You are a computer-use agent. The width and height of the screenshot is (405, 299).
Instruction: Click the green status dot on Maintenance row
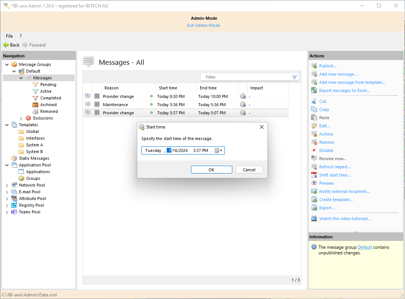151,105
